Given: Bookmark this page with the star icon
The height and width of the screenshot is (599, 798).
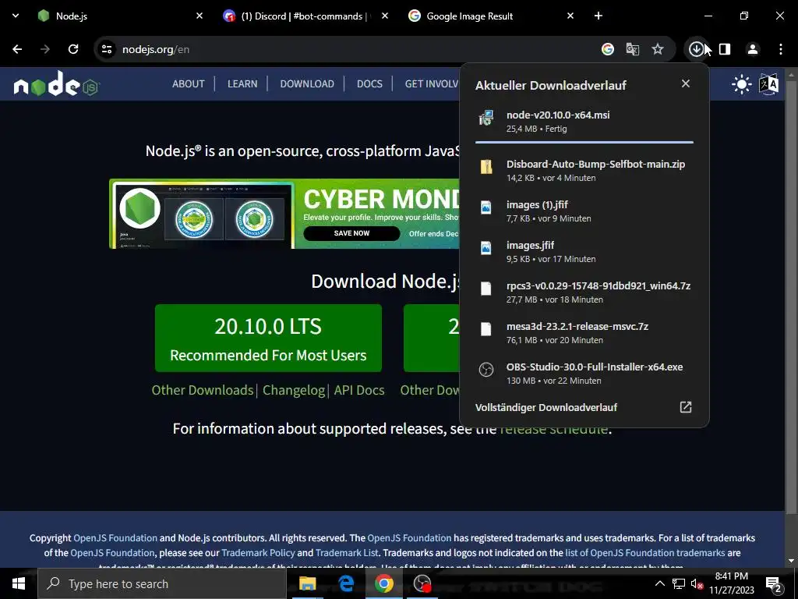Looking at the screenshot, I should 658,49.
